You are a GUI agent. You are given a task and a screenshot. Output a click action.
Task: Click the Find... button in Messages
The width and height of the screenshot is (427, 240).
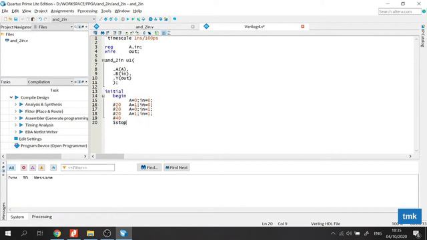click(149, 167)
